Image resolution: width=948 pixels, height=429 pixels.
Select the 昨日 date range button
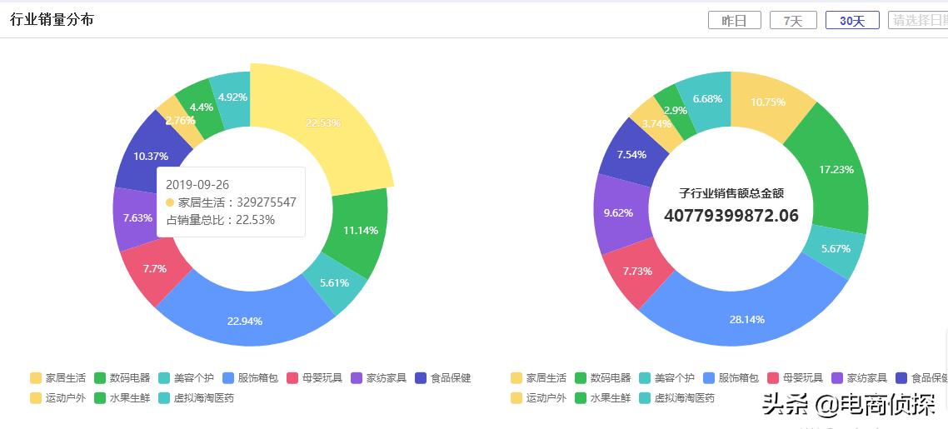click(734, 21)
